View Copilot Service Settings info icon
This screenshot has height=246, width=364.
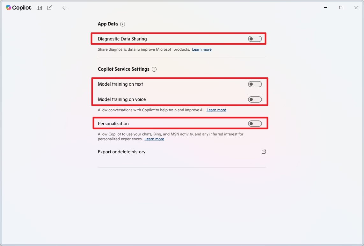[x=154, y=69]
